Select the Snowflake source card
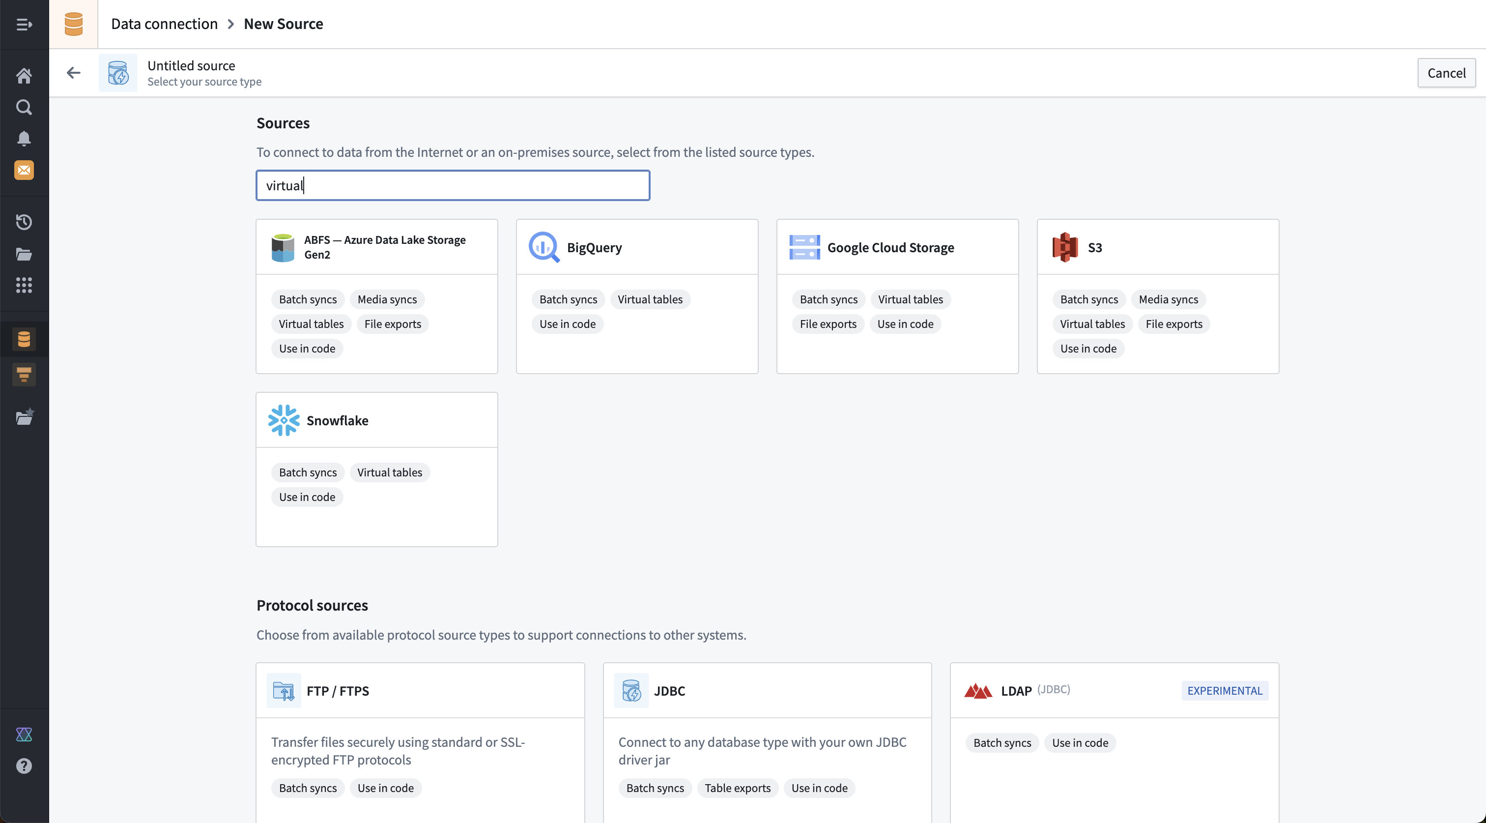 click(x=377, y=469)
